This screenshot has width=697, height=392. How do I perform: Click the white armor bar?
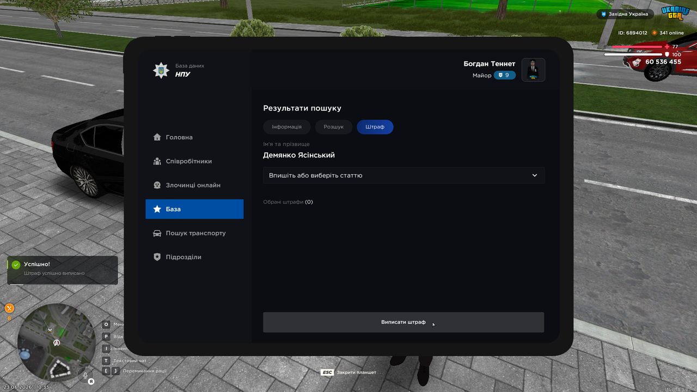[x=633, y=54]
